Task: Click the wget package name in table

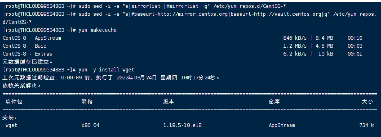Action: pyautogui.click(x=10, y=126)
